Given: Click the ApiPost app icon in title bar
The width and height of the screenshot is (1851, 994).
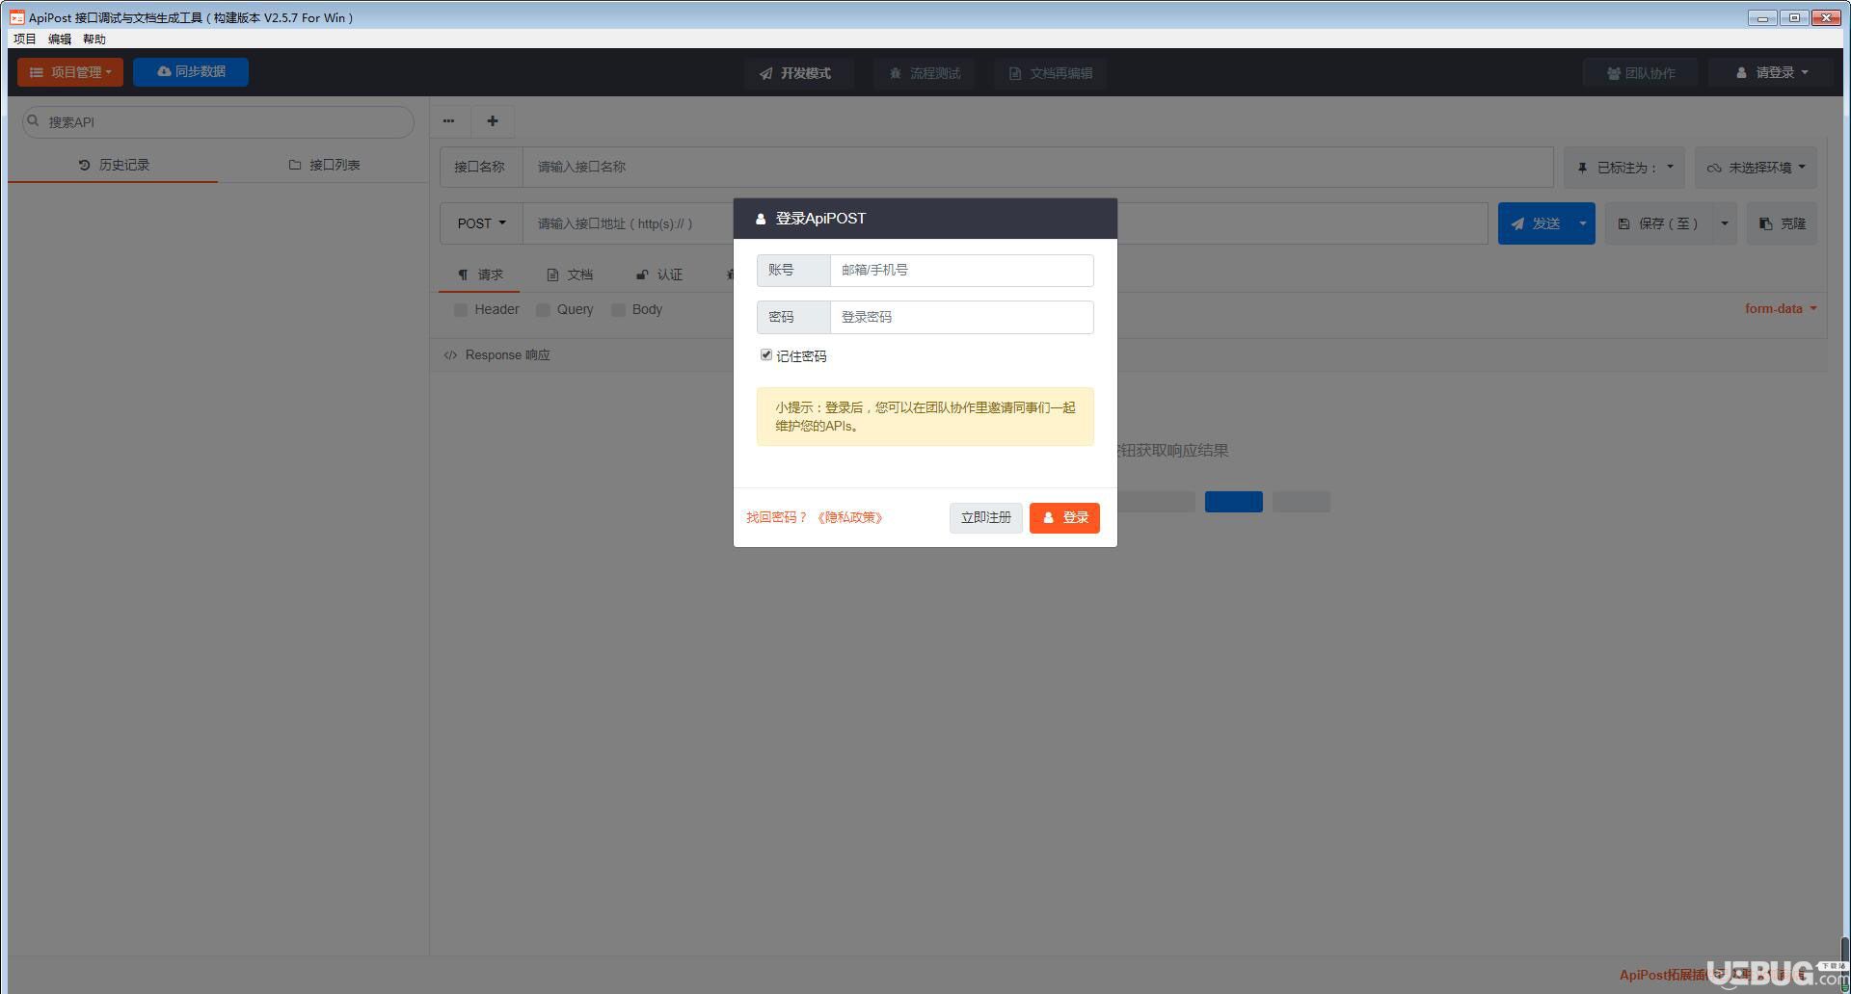Looking at the screenshot, I should click(x=17, y=17).
